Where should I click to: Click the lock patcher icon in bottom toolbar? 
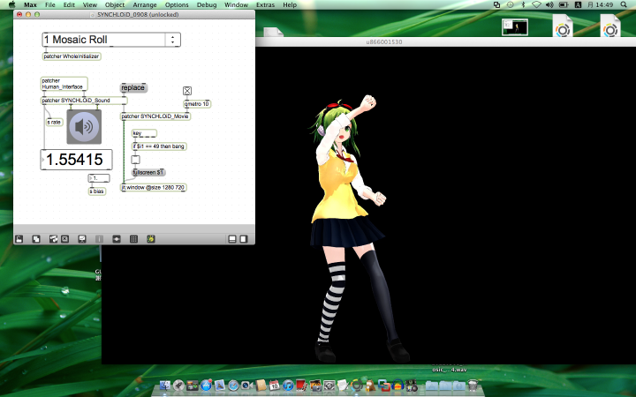click(19, 239)
